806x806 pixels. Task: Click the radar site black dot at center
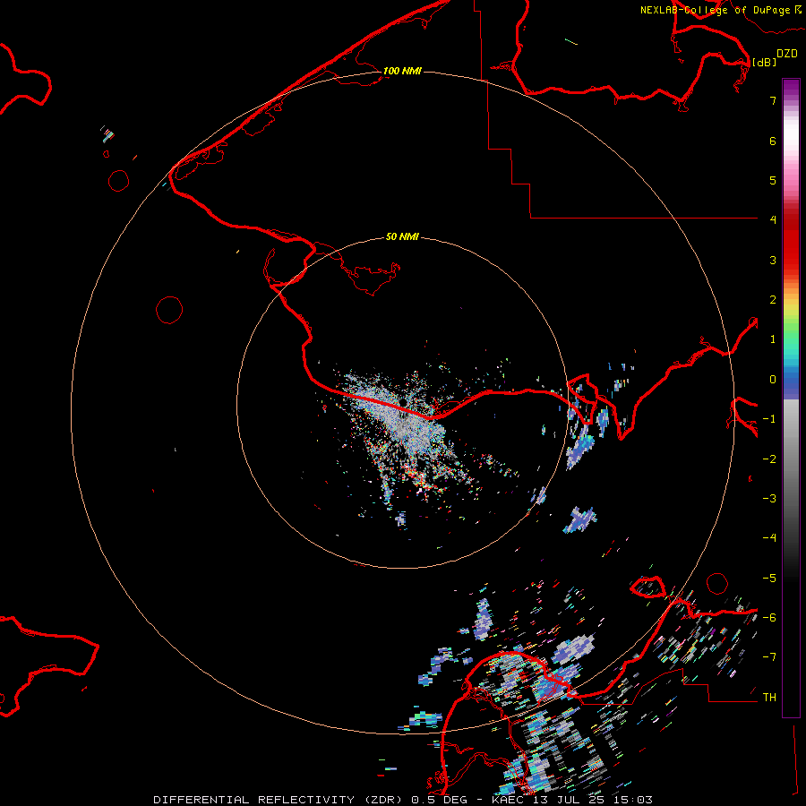[x=404, y=402]
